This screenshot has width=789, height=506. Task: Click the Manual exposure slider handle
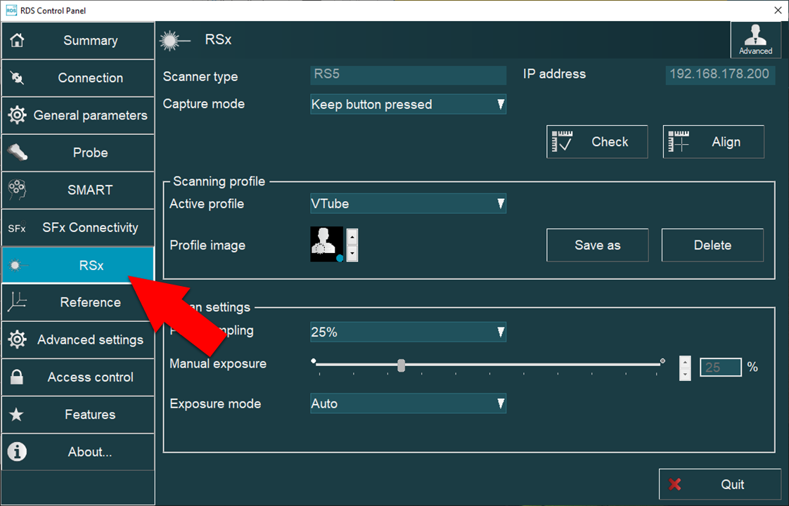401,365
